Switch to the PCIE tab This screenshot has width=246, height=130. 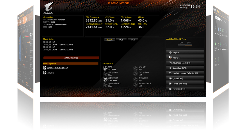coord(121,40)
